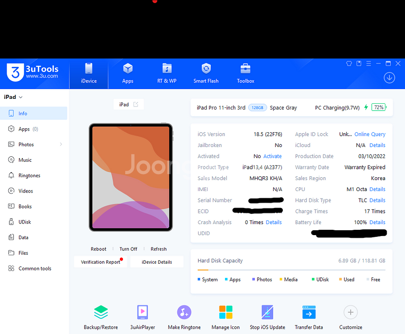Viewport: 405px width, 334px height.
Task: Open Backup/Restore tool icon
Action: point(101,312)
